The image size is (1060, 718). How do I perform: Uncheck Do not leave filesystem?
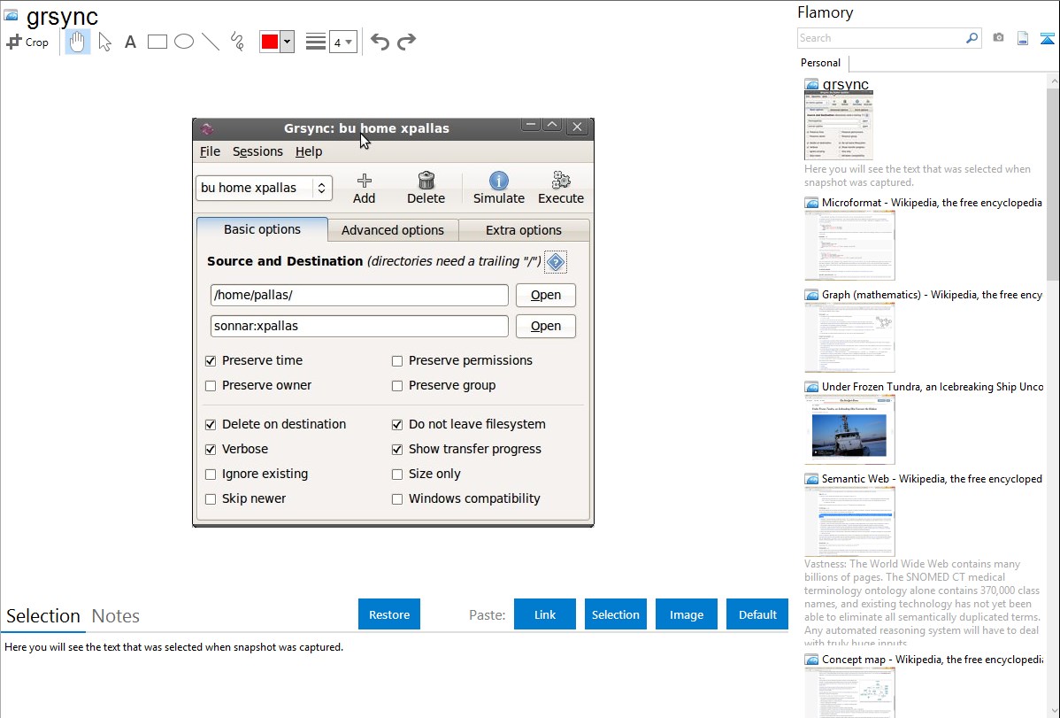tap(396, 425)
